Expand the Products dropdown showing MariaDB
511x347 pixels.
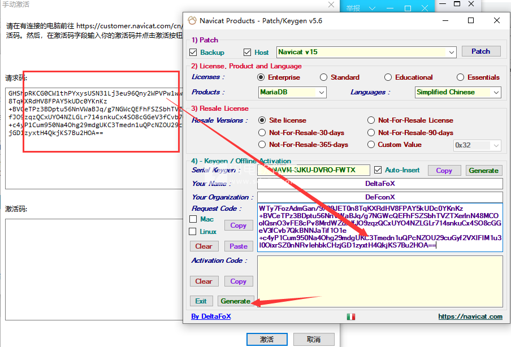[x=321, y=93]
